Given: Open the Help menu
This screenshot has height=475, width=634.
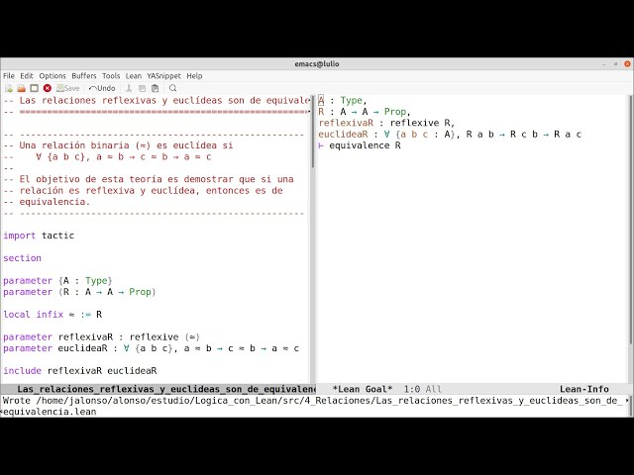Looking at the screenshot, I should point(194,76).
